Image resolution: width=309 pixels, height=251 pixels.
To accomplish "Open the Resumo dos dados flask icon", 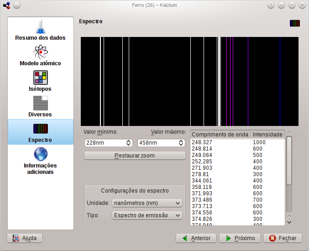I will 40,26.
